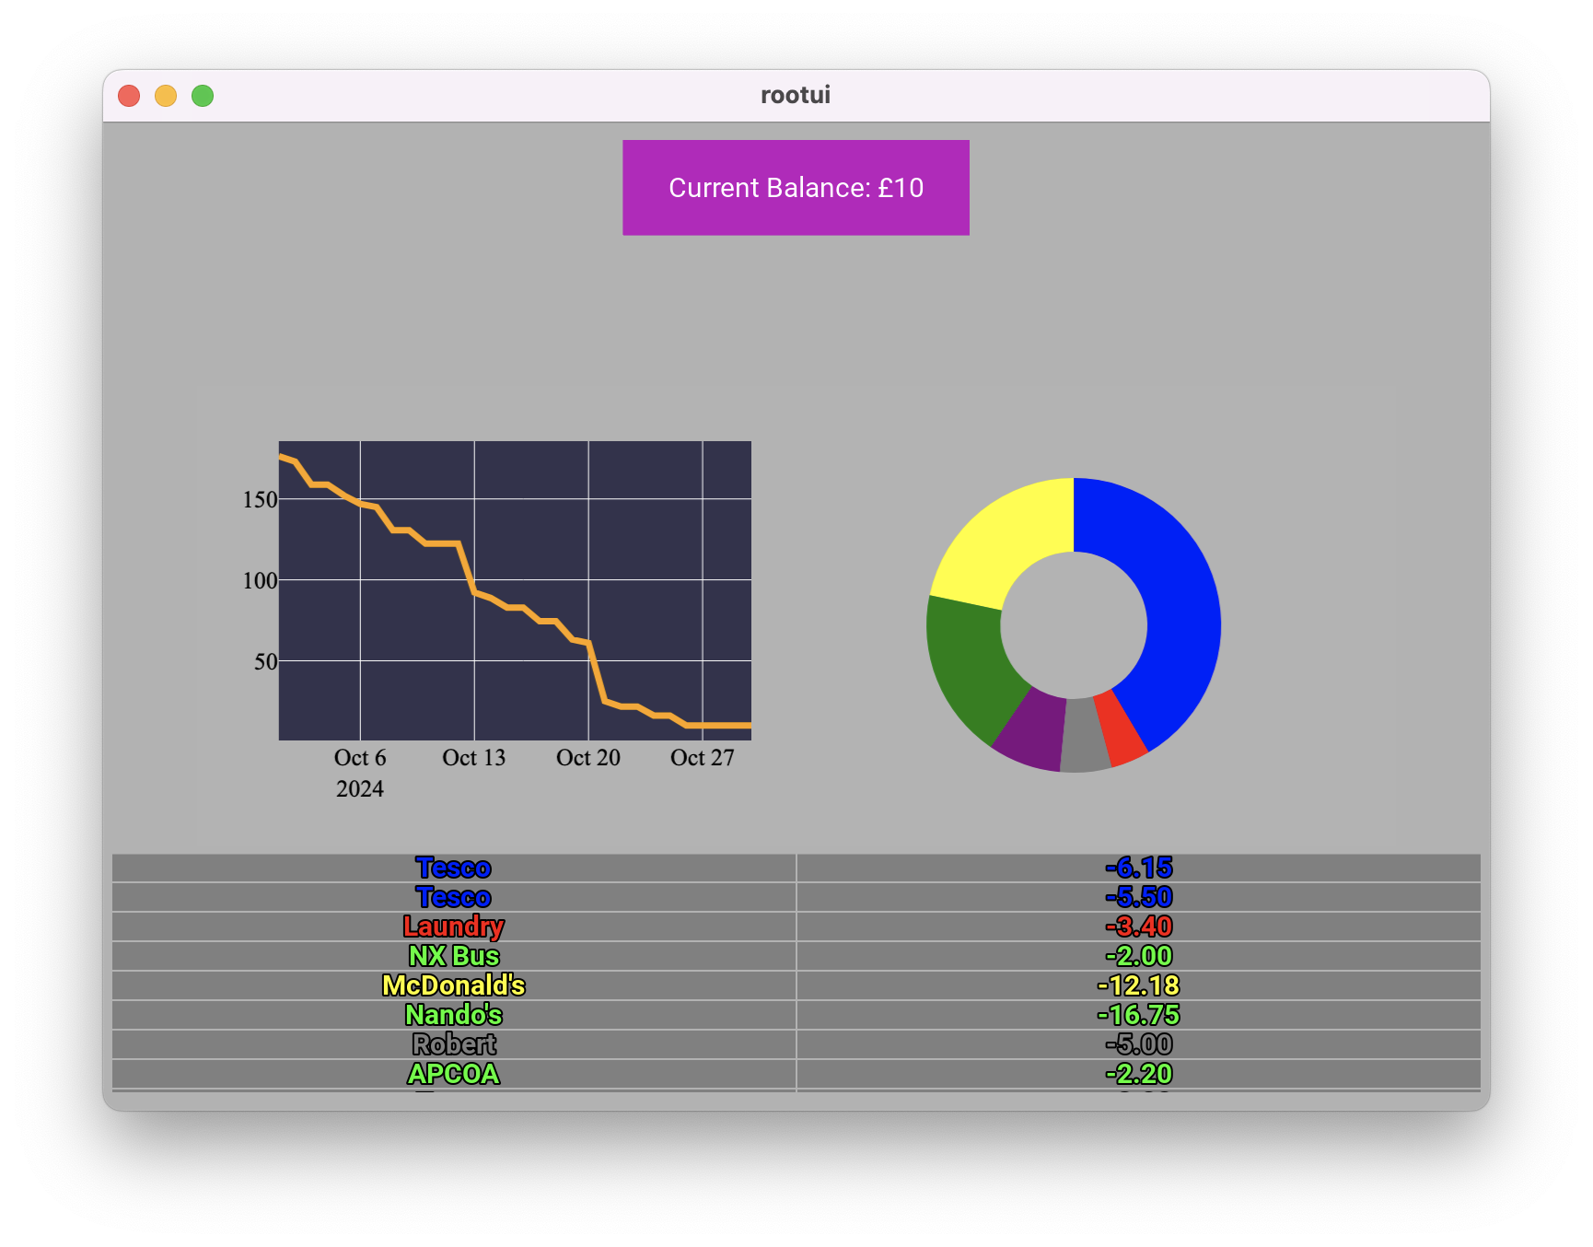Select the Robert transaction name

[x=453, y=1044]
